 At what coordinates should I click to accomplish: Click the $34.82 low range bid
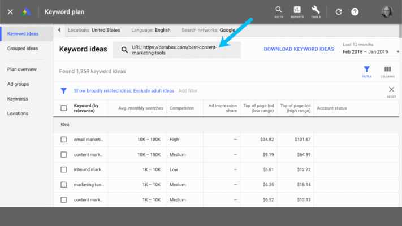267,140
